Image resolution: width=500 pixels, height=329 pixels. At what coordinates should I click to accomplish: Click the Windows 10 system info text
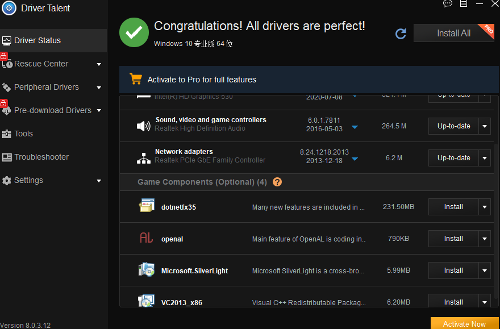193,44
